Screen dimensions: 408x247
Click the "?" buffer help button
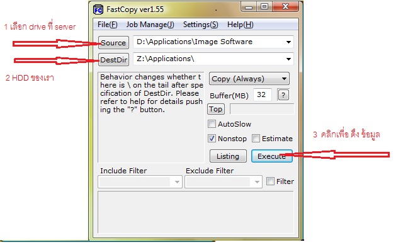283,95
